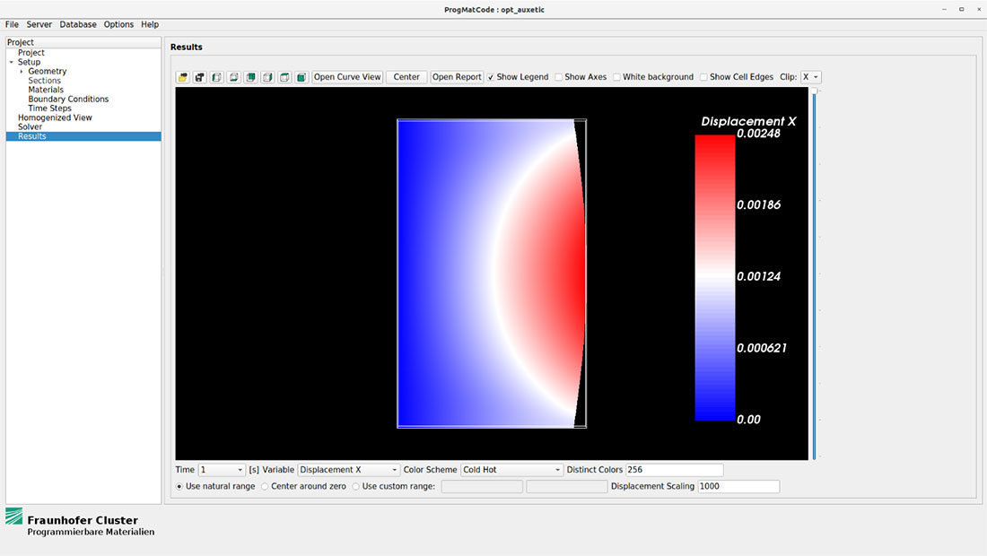Screen dimensions: 987x556
Task: Click the Open Curve View button
Action: [347, 77]
